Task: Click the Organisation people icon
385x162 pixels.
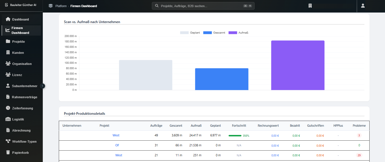Action: 8,64
